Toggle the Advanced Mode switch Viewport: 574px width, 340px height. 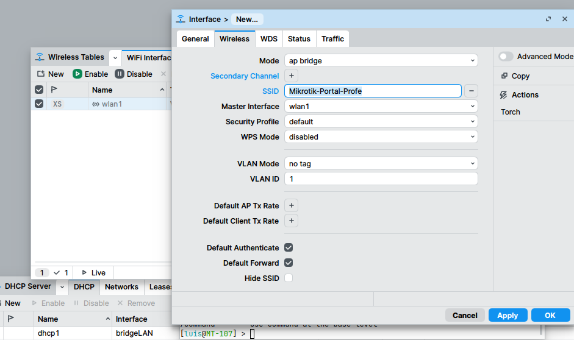(x=506, y=57)
